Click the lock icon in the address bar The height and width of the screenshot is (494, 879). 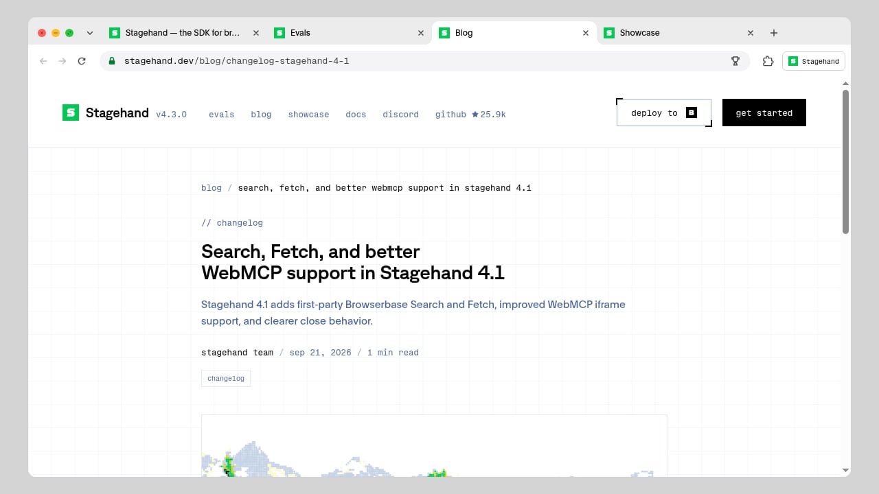113,61
